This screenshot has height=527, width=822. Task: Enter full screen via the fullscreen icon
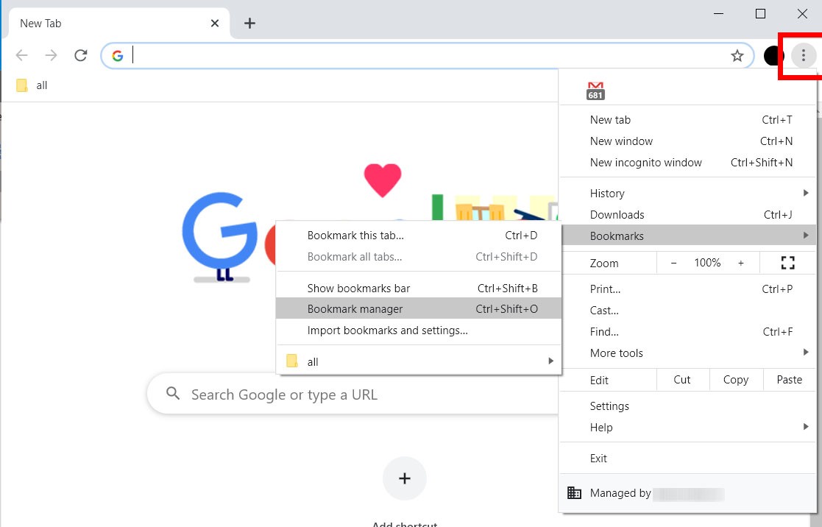coord(787,262)
